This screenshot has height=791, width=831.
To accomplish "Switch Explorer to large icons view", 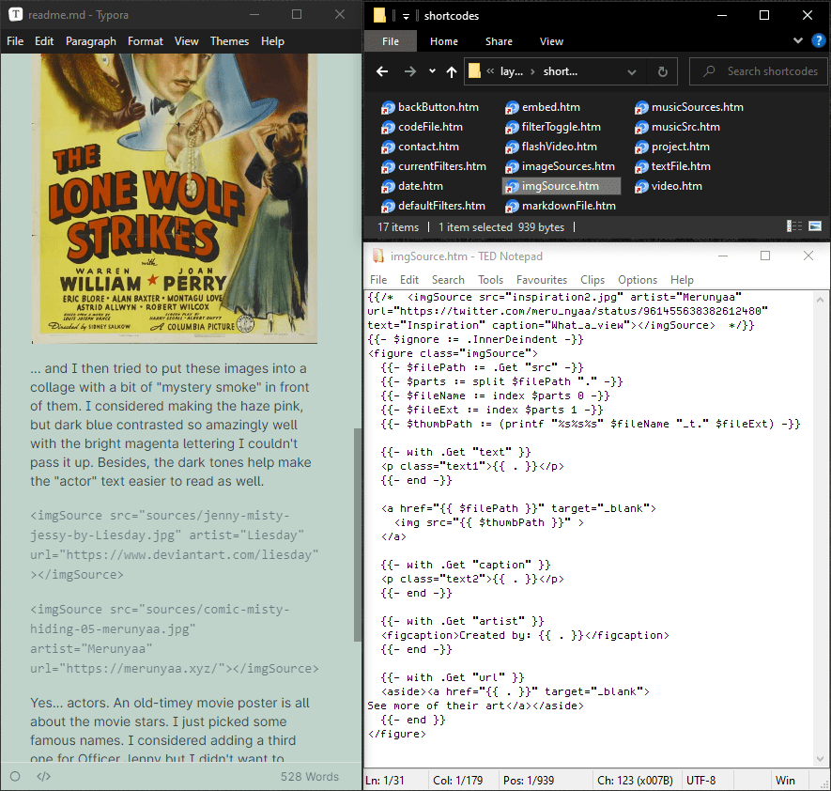I will click(x=815, y=226).
